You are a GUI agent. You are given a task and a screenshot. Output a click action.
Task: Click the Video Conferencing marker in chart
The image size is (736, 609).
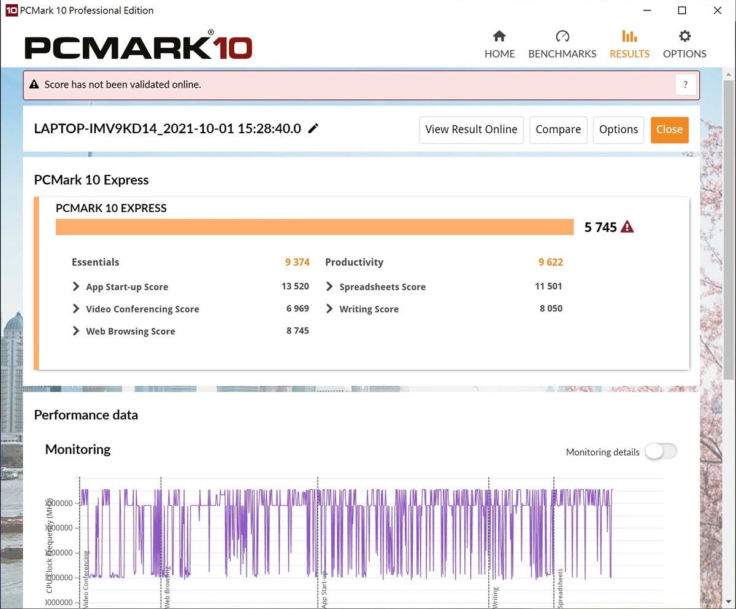tap(86, 578)
